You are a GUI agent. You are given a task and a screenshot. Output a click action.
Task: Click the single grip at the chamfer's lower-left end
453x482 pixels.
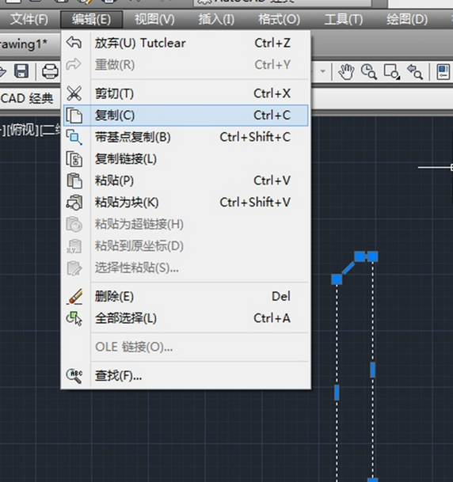click(337, 279)
